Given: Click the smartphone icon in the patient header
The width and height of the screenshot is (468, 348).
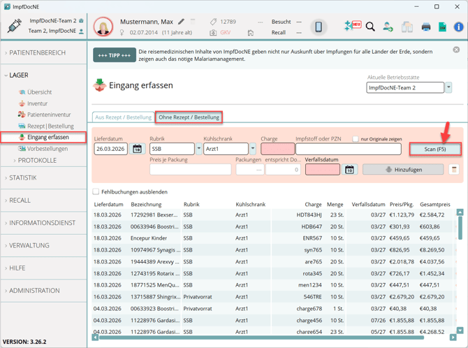Looking at the screenshot, I should (318, 27).
